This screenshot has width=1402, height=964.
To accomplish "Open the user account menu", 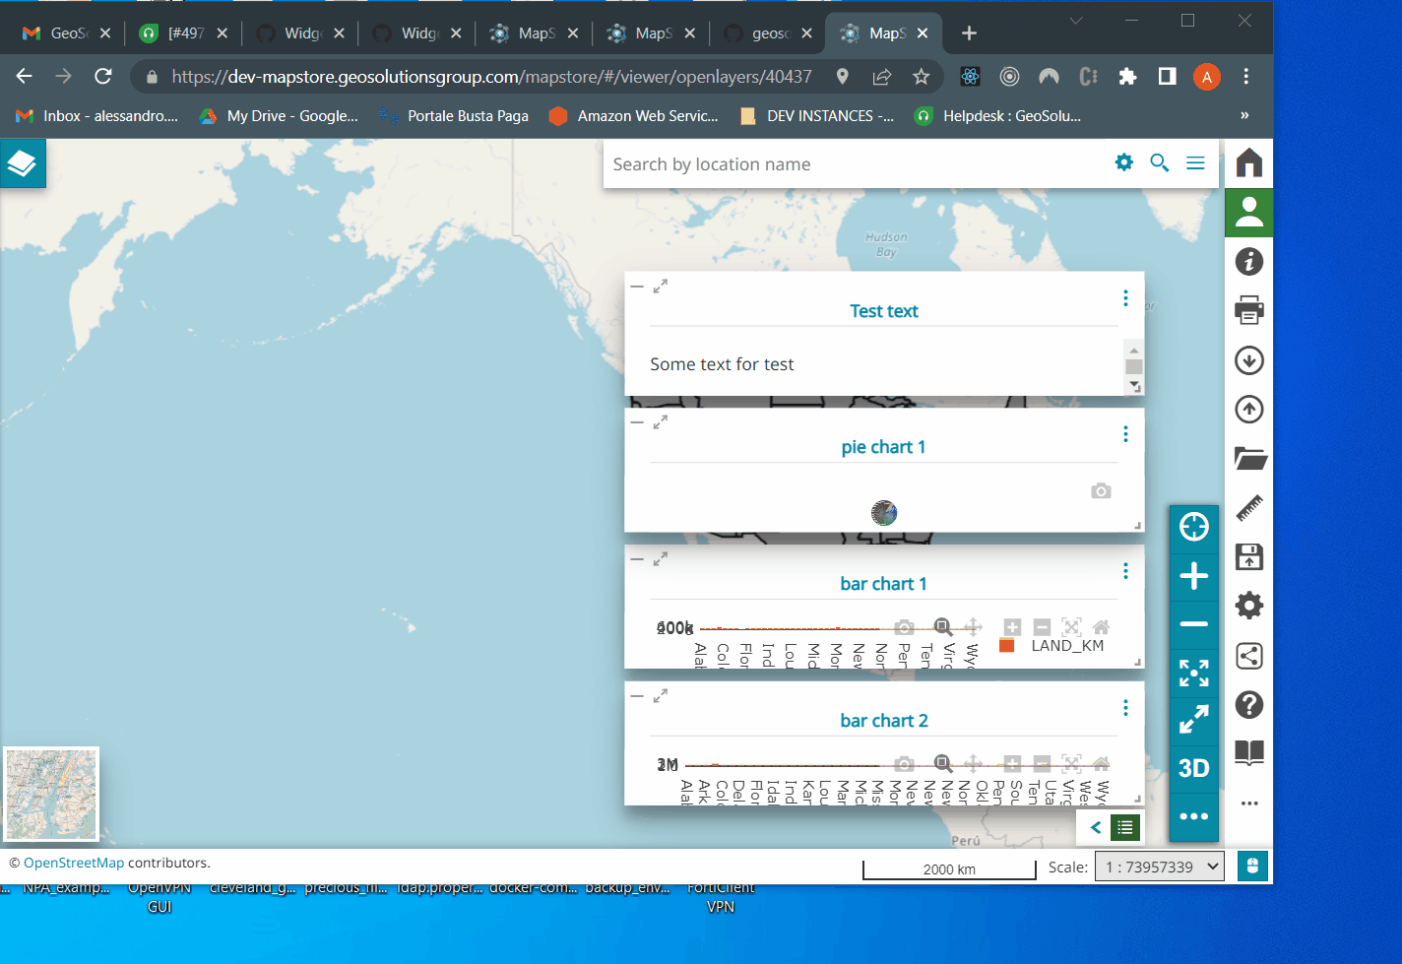I will [1249, 212].
